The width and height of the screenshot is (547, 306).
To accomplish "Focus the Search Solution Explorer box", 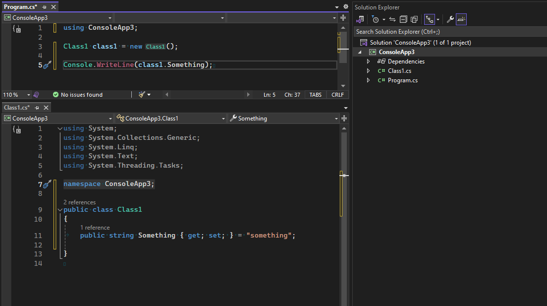I will tap(450, 32).
